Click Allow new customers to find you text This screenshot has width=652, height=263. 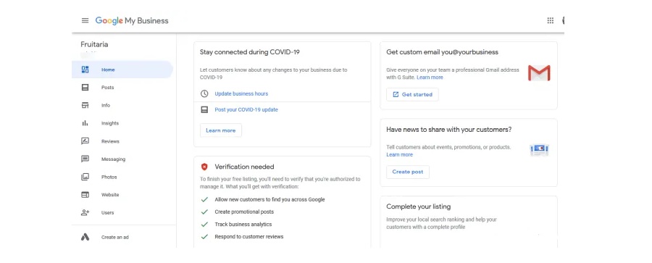pos(270,199)
